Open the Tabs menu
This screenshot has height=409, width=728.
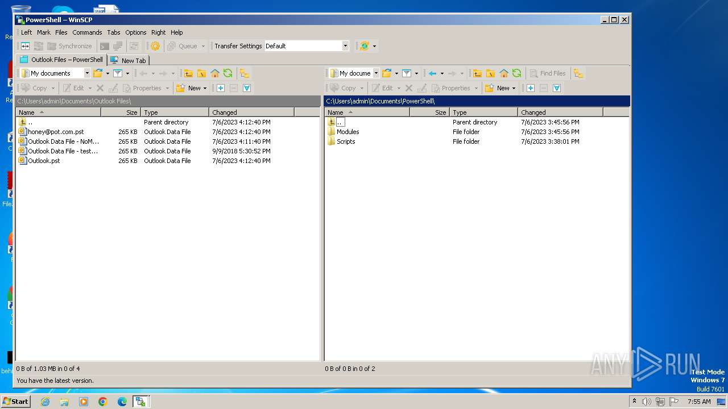click(x=114, y=32)
